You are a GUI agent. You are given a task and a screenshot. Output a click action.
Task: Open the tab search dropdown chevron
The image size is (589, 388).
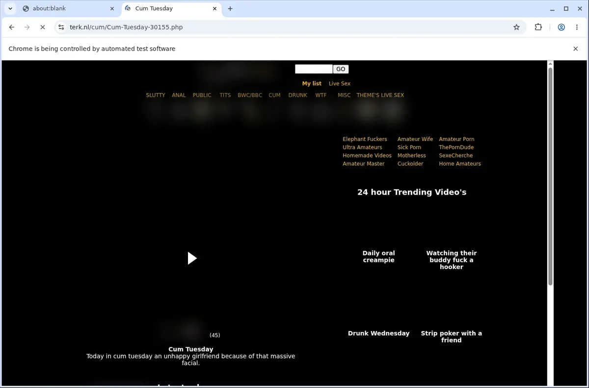(x=10, y=8)
